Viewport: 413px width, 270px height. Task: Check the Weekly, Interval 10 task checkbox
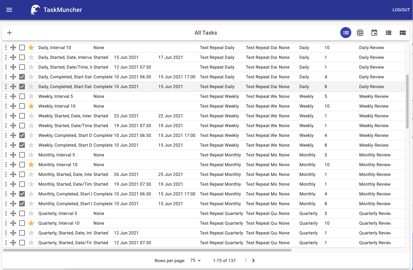click(22, 106)
